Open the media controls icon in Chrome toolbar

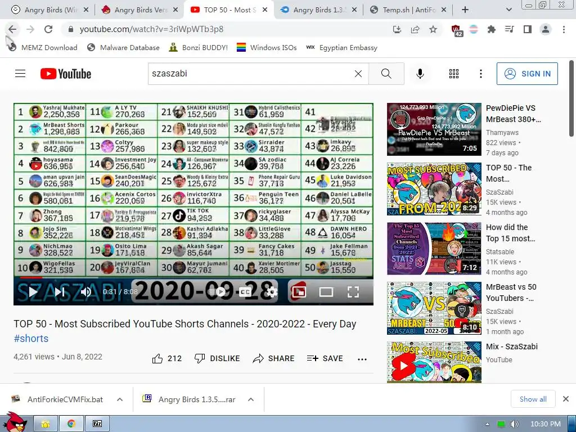[510, 29]
